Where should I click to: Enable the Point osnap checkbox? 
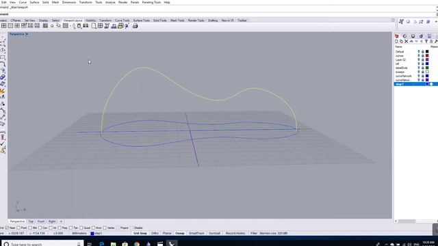18,228
